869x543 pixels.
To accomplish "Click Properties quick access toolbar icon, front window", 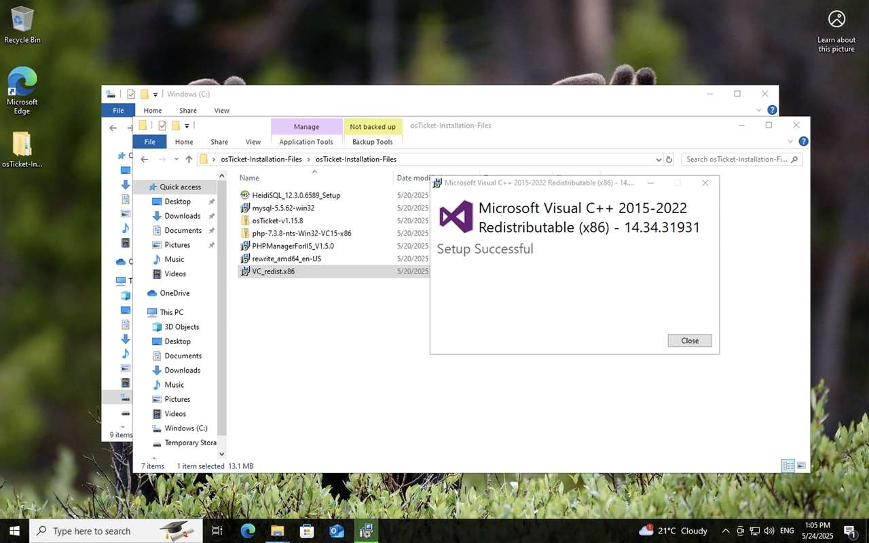I will click(162, 126).
